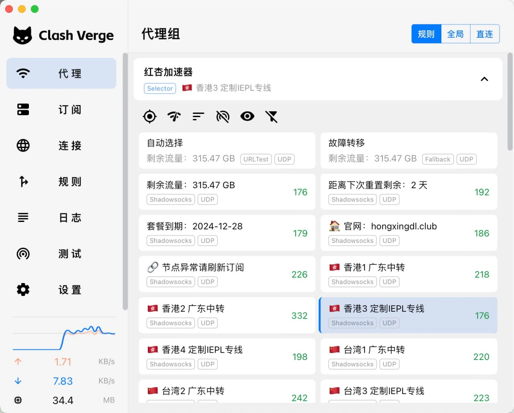Click the sort proxies icon
514x413 pixels.
[198, 117]
